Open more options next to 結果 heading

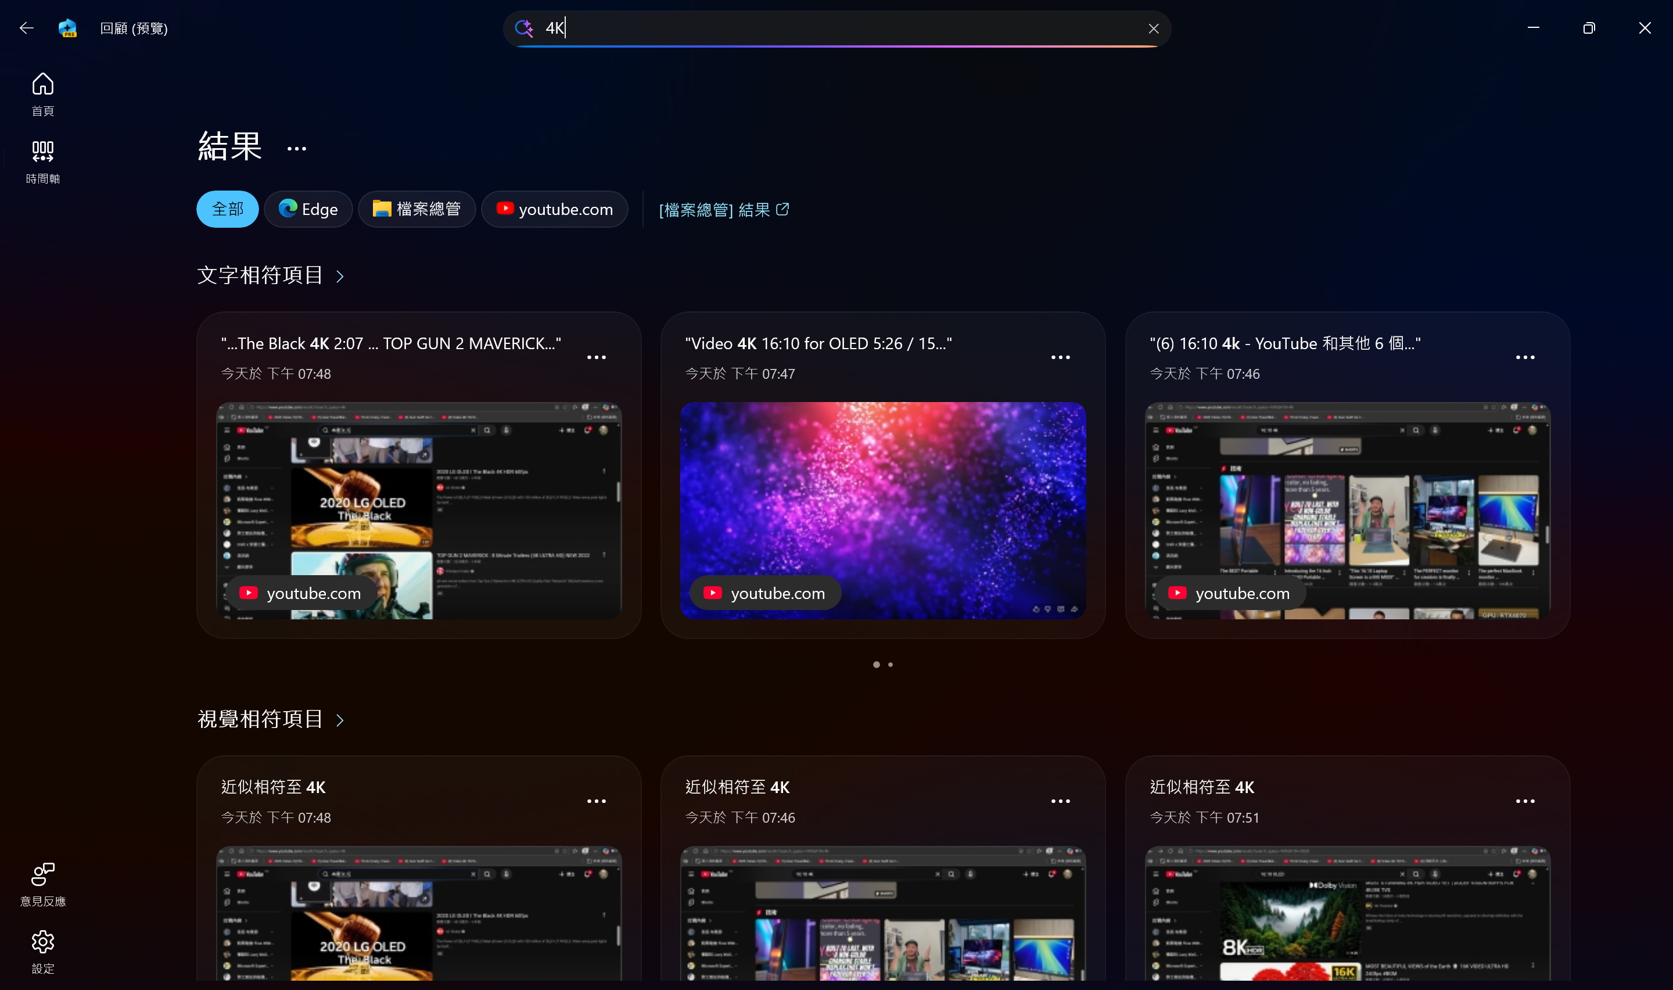pos(297,149)
